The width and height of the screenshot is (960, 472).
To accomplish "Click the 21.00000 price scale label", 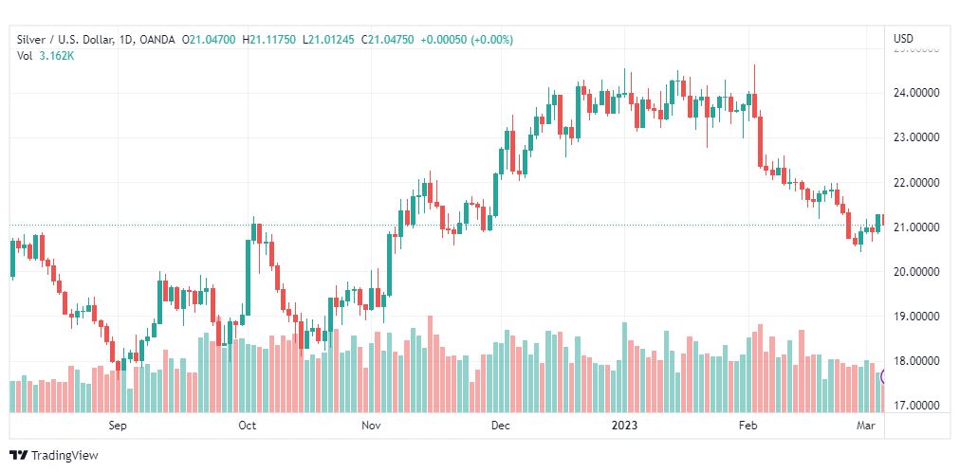I will coord(916,227).
